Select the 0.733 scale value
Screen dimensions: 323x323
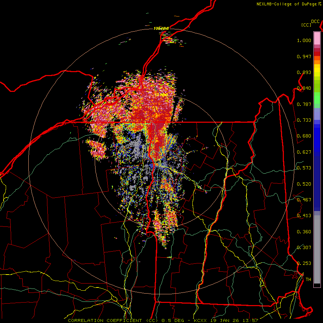(x=304, y=120)
